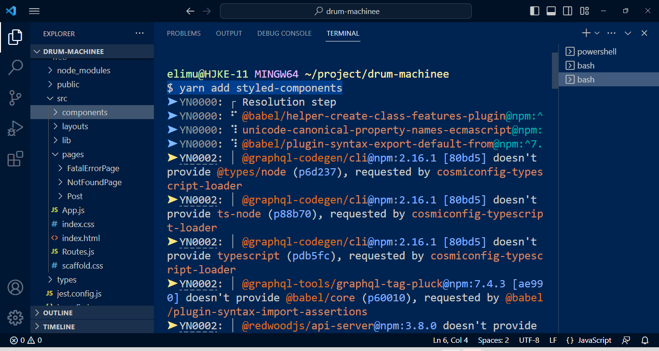Viewport: 659px width, 351px height.
Task: Change encoding via UTF-8
Action: tap(529, 340)
